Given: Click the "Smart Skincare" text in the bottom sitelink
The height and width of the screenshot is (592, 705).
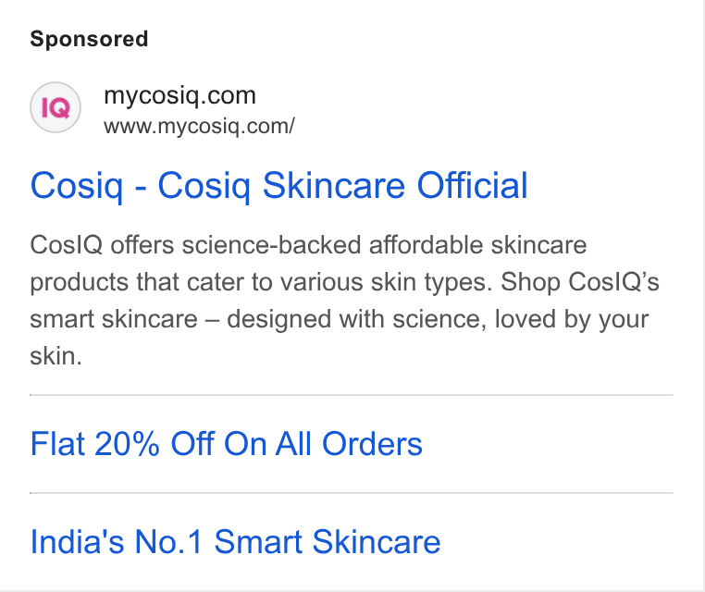Looking at the screenshot, I should click(328, 542).
